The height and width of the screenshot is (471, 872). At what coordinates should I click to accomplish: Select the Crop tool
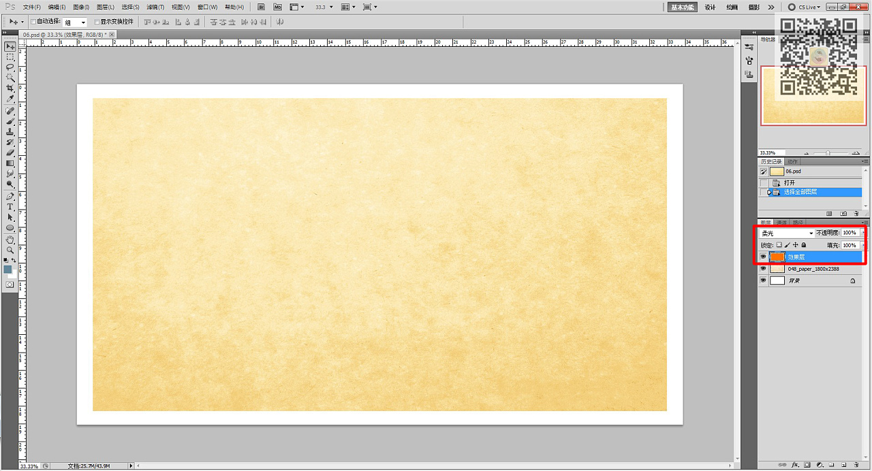[10, 88]
